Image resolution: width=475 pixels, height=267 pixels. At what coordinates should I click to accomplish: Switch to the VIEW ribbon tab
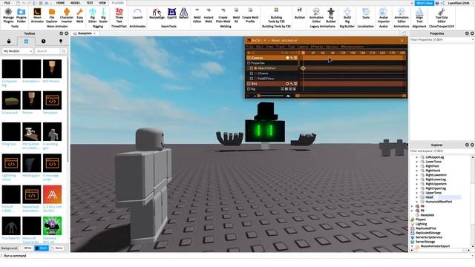[102, 3]
